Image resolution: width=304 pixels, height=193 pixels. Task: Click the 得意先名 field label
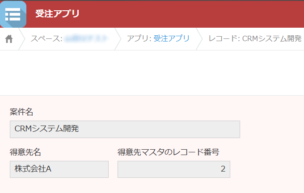[25, 152]
